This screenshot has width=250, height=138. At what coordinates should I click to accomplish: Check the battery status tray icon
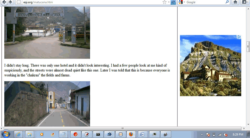[214, 135]
